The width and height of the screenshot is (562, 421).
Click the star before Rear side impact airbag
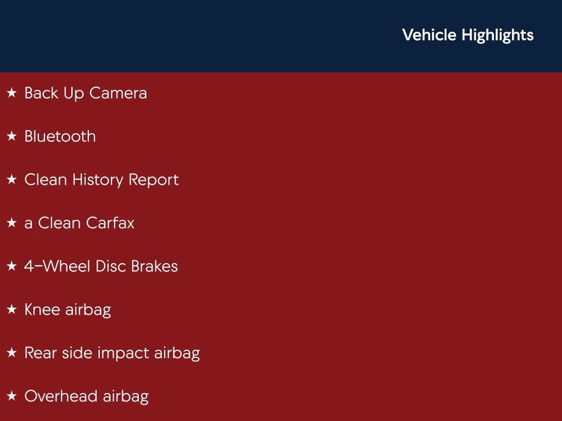[x=12, y=353]
